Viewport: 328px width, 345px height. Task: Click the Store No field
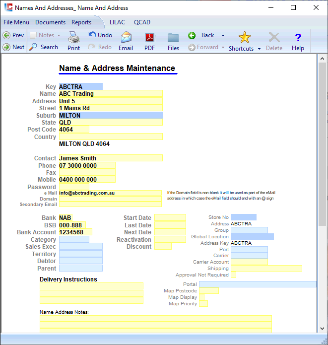point(244,217)
